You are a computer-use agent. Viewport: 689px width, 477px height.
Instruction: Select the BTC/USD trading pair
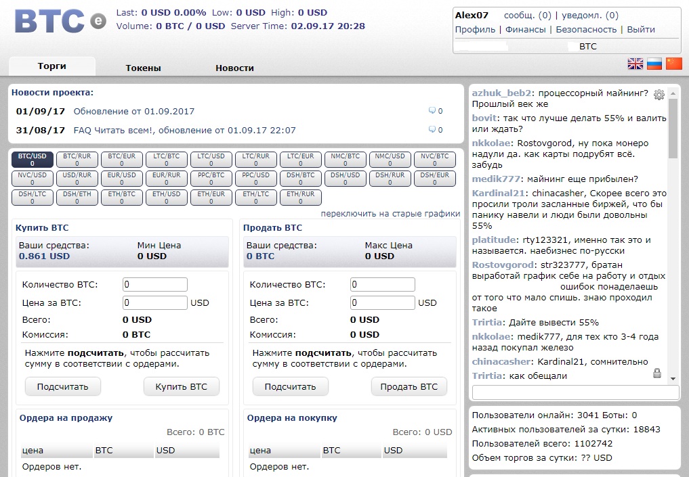32,160
